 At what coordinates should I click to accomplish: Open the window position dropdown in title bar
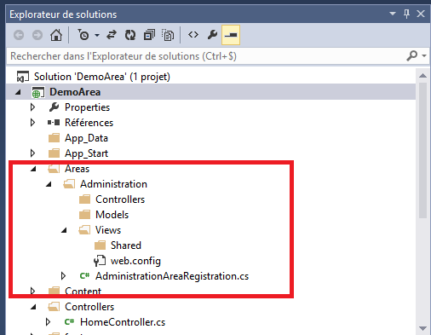coord(393,14)
